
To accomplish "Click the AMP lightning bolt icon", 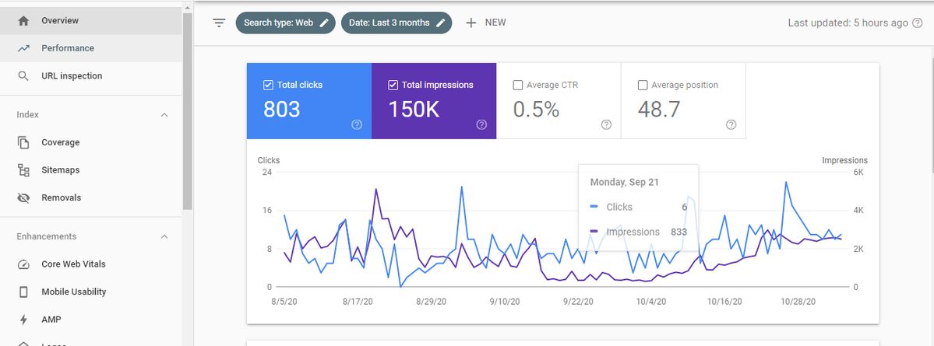I will point(23,320).
